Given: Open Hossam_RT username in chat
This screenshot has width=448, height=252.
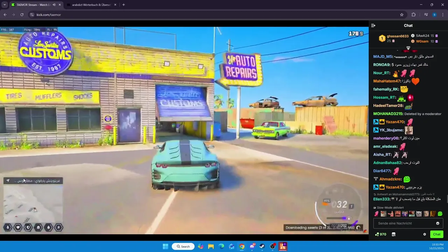Looking at the screenshot, I should point(384,97).
